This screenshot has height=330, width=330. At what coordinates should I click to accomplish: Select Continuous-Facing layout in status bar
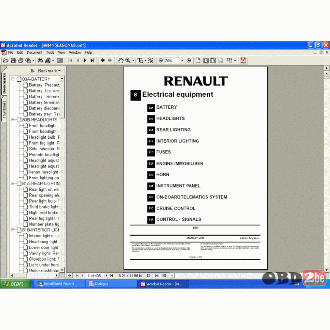coord(165,276)
